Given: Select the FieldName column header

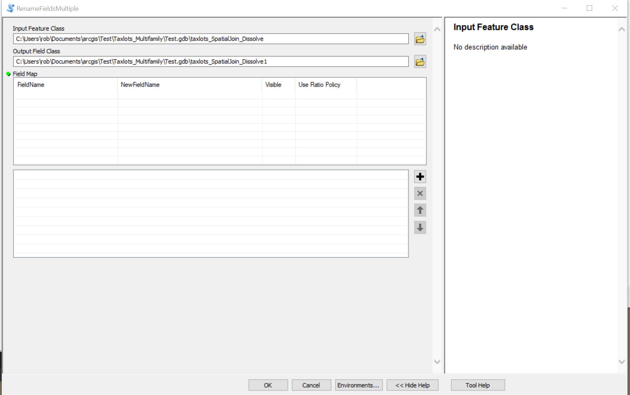Looking at the screenshot, I should point(66,85).
